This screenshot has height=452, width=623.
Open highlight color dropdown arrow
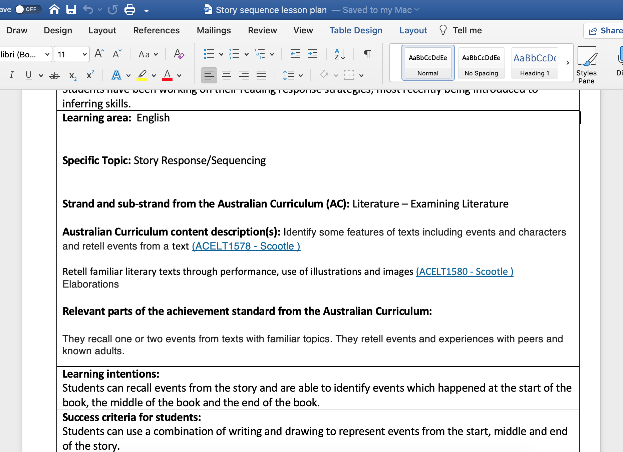point(154,76)
